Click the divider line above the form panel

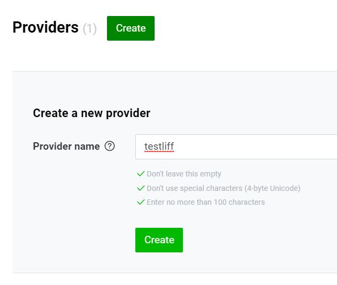174,71
